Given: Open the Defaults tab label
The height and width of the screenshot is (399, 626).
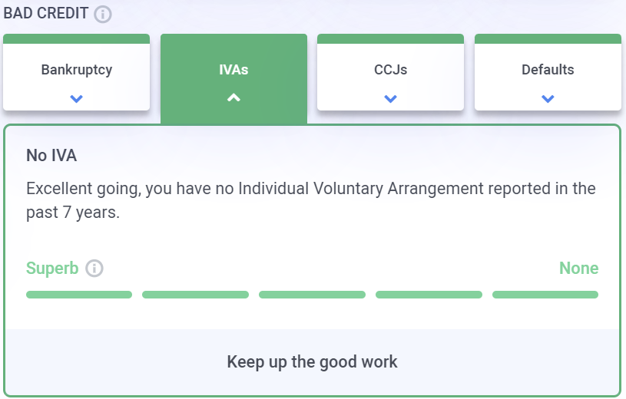Looking at the screenshot, I should point(548,70).
